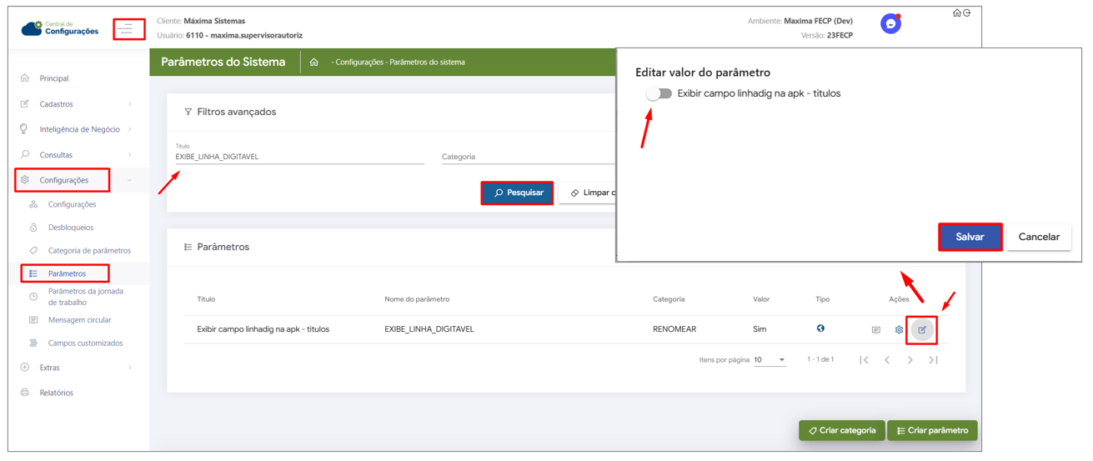Go to next page of results
The width and height of the screenshot is (1093, 461).
point(910,360)
